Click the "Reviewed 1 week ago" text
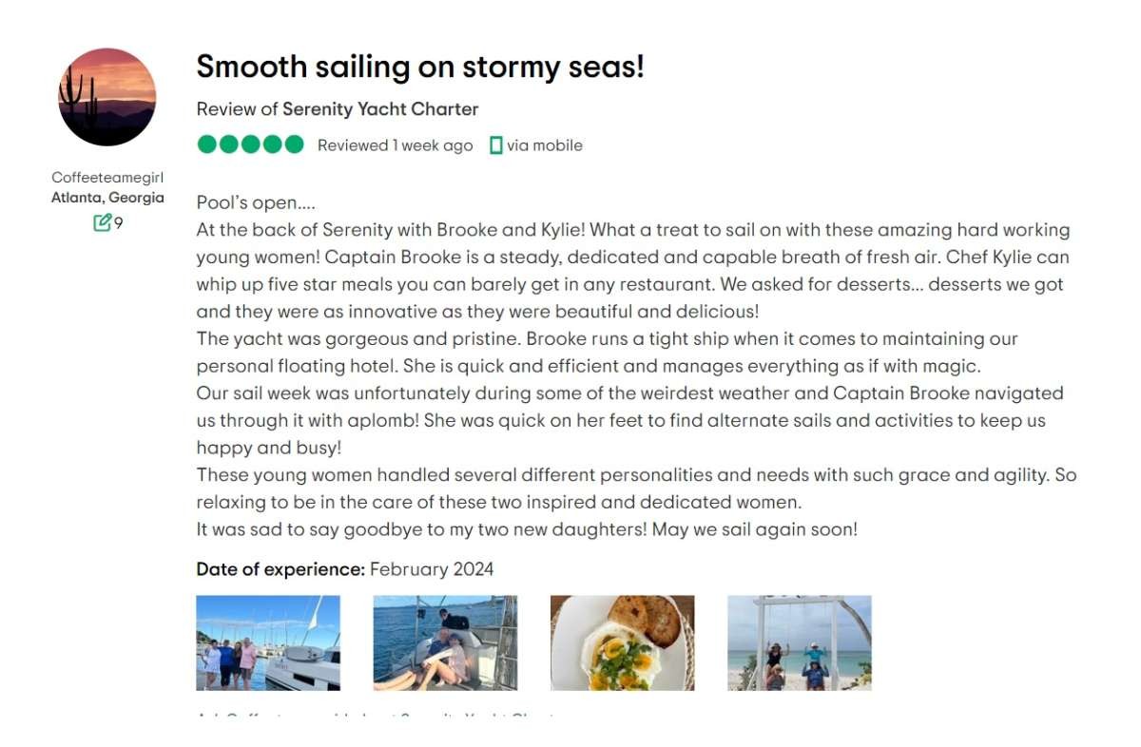Screen dimensions: 1141x747 click(x=395, y=145)
